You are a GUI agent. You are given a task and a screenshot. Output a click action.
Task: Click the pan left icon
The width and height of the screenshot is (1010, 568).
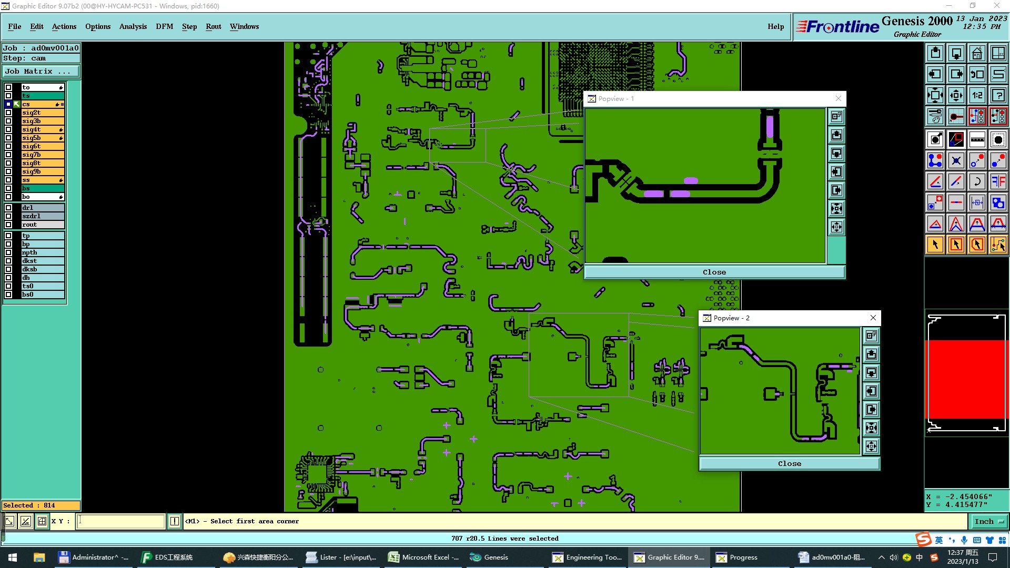(935, 74)
